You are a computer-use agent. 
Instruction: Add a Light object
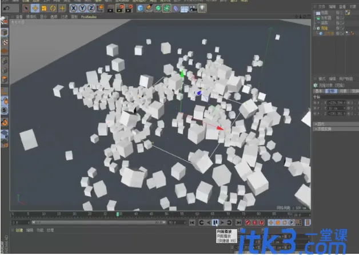(x=202, y=9)
